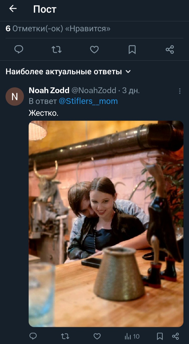The height and width of the screenshot is (344, 189).
Task: View the 6 «Нравится» likes list
Action: point(58,29)
